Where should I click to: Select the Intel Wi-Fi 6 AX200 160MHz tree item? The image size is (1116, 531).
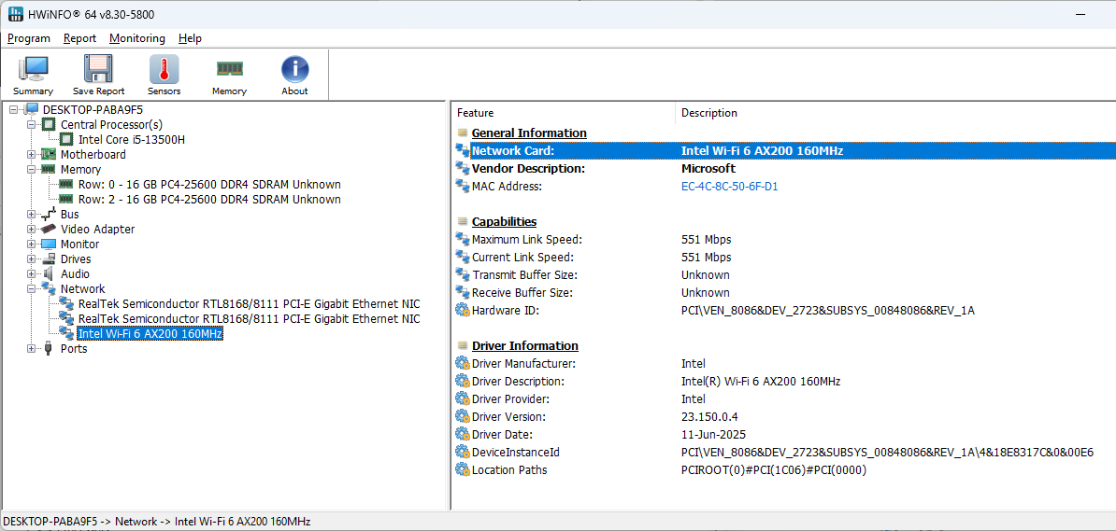tap(150, 333)
